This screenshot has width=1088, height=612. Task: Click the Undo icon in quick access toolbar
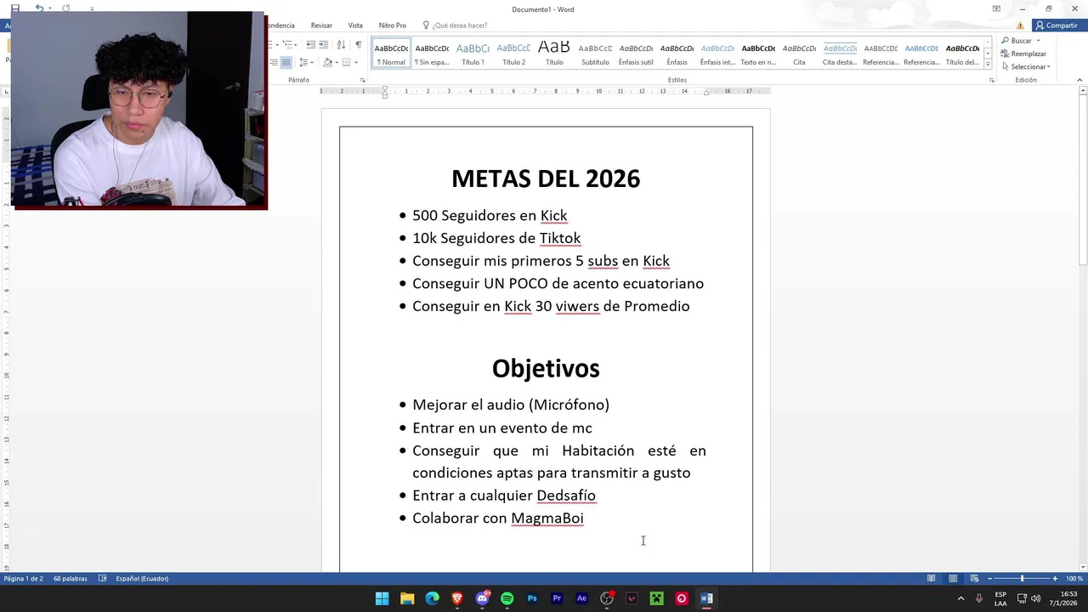(39, 8)
